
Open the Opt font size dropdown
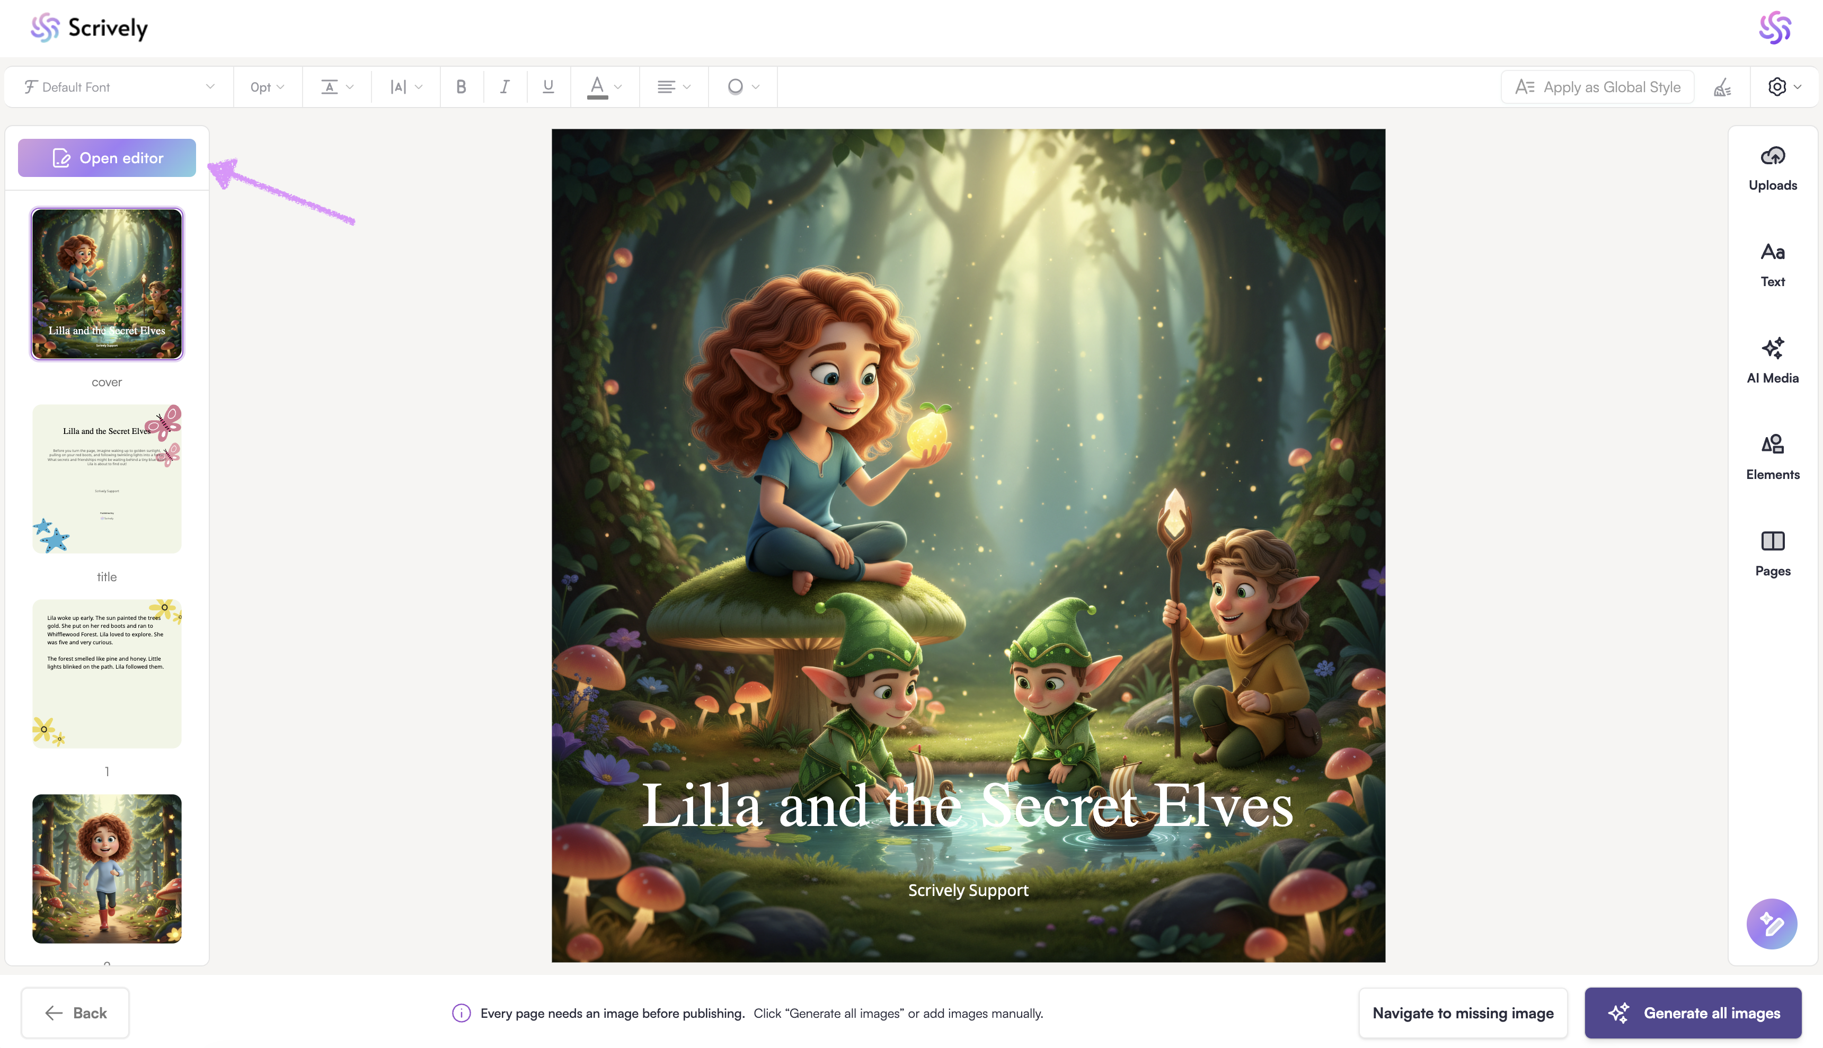tap(267, 87)
